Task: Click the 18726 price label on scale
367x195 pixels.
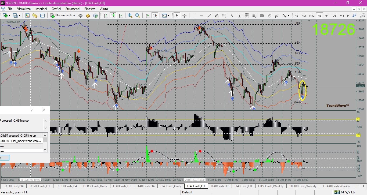Action: coord(360,86)
